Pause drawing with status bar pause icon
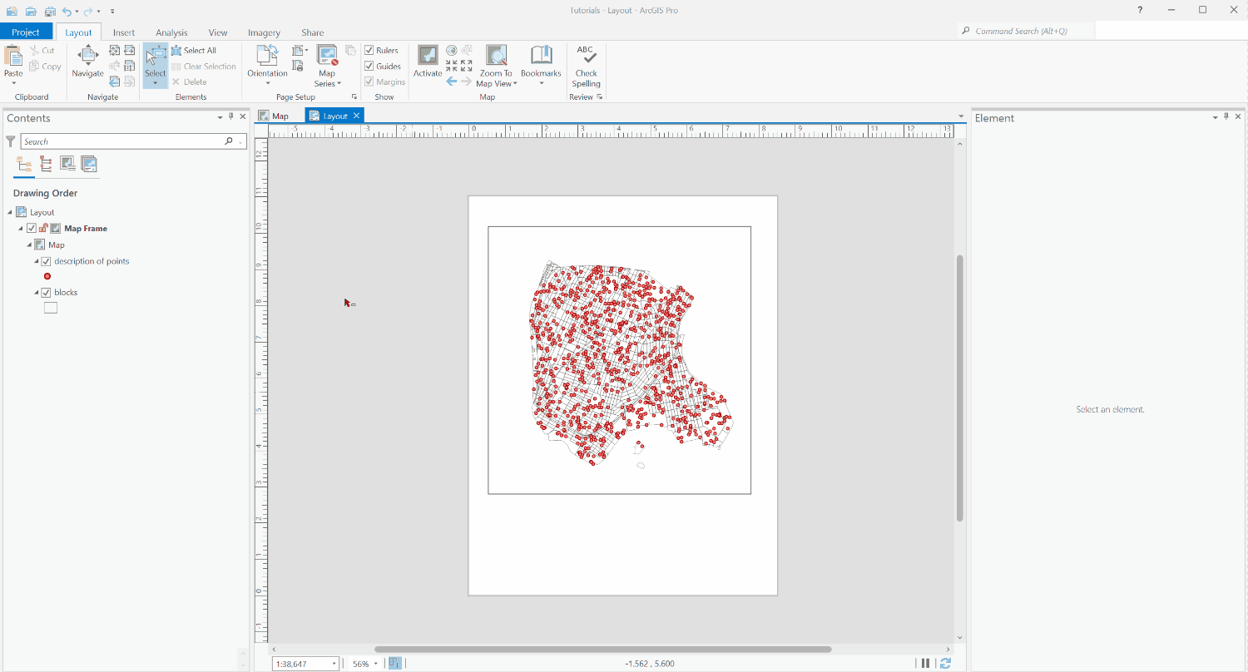This screenshot has height=672, width=1248. click(x=925, y=663)
